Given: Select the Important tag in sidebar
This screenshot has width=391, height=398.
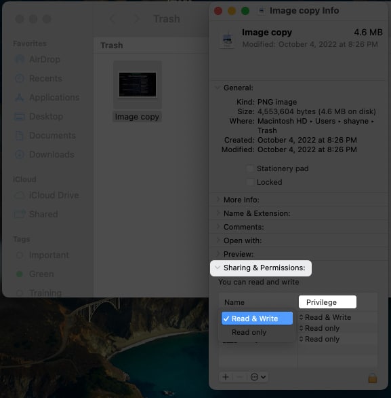Looking at the screenshot, I should click(49, 255).
